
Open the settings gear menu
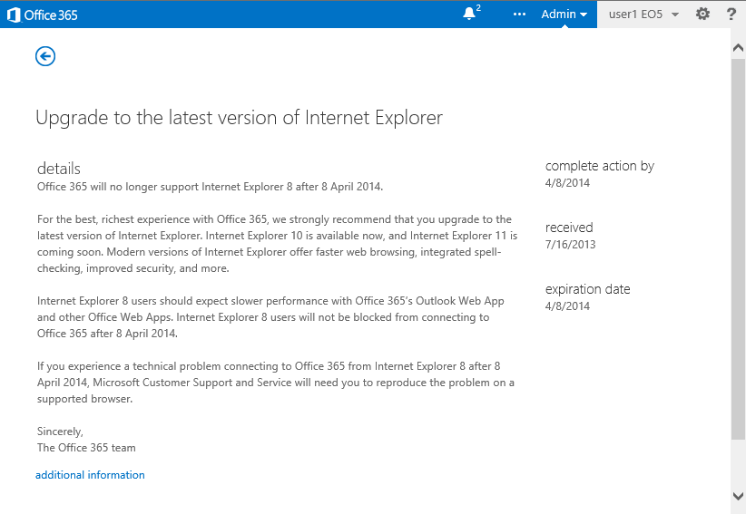pyautogui.click(x=702, y=14)
